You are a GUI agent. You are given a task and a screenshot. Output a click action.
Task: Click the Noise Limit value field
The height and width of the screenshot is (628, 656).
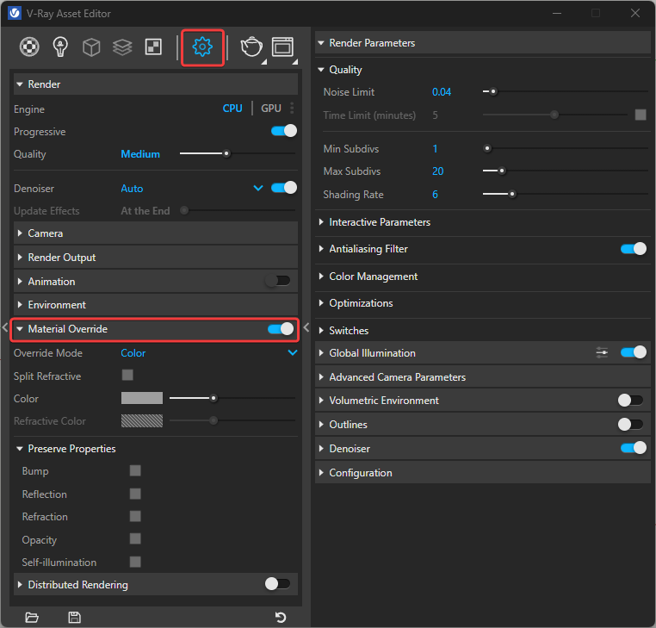442,92
